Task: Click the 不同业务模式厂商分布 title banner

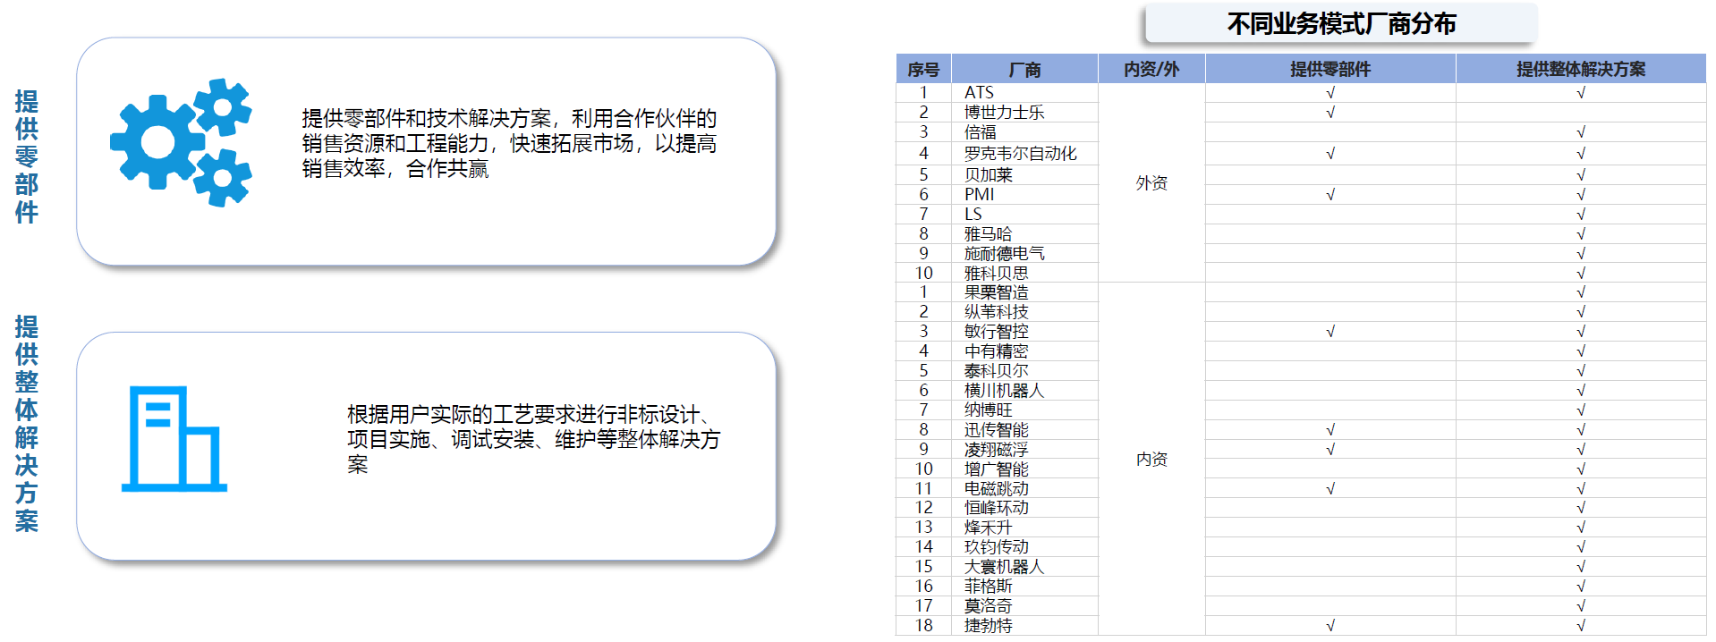Action: [x=1340, y=24]
